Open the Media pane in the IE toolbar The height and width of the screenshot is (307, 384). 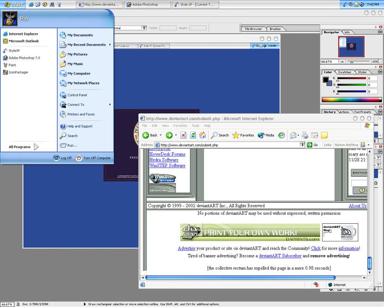(x=266, y=135)
